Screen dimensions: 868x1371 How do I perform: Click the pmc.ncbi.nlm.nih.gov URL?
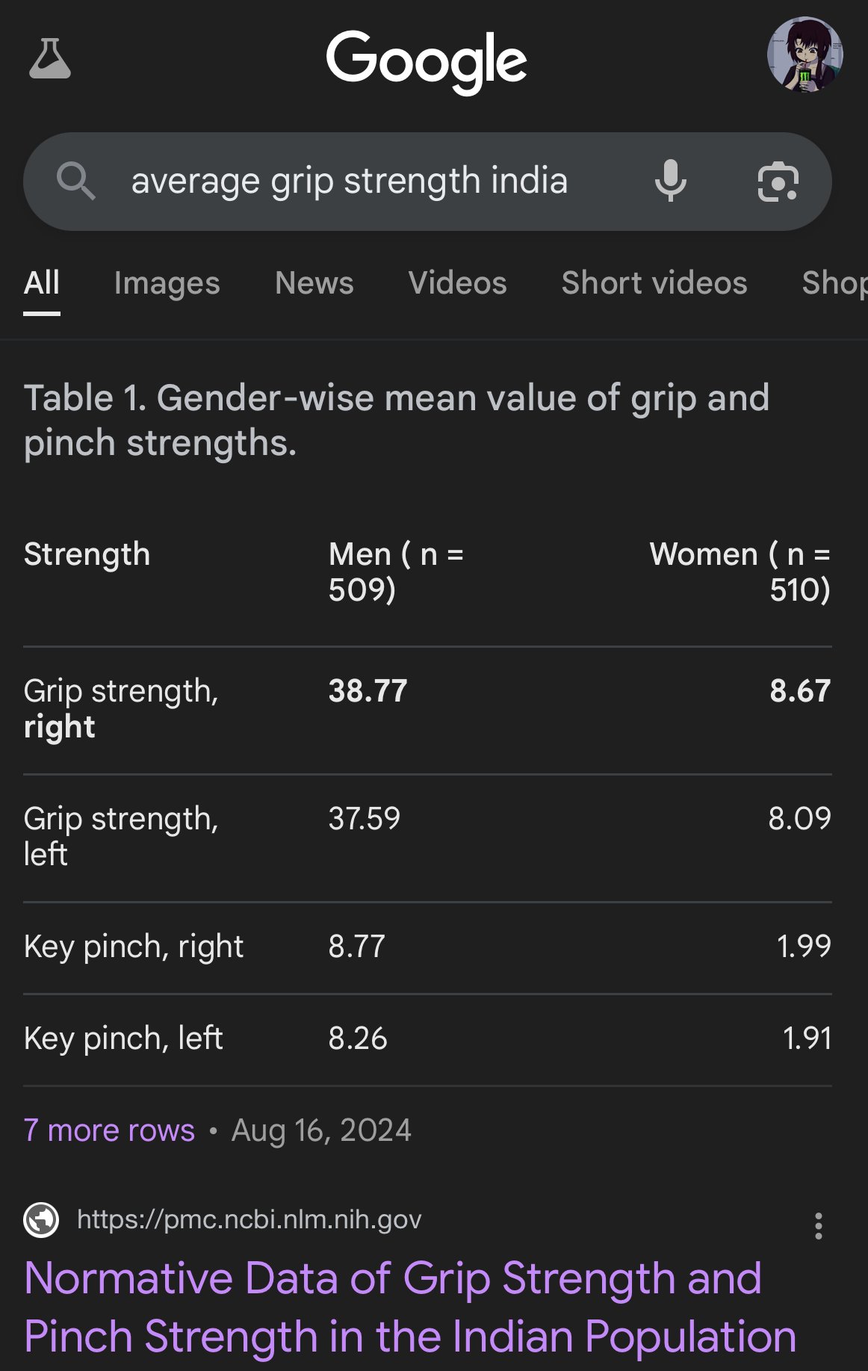249,1219
